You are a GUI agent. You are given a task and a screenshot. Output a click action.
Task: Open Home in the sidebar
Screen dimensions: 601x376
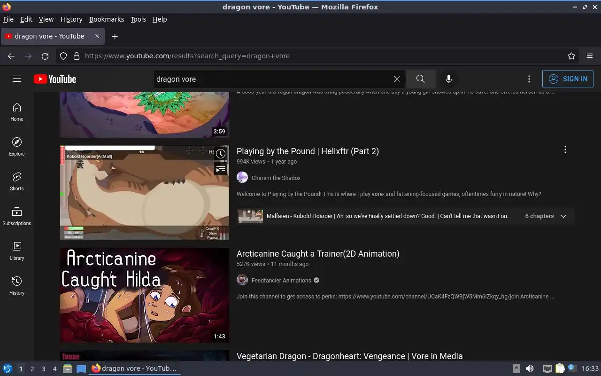pos(17,112)
